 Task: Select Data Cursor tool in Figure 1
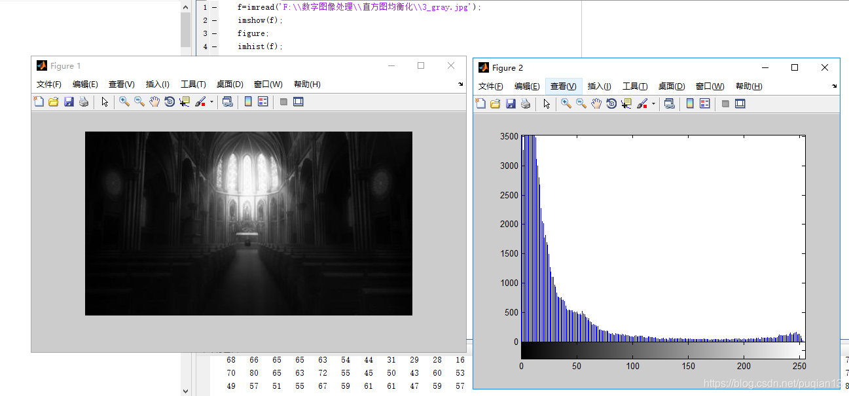(x=185, y=101)
